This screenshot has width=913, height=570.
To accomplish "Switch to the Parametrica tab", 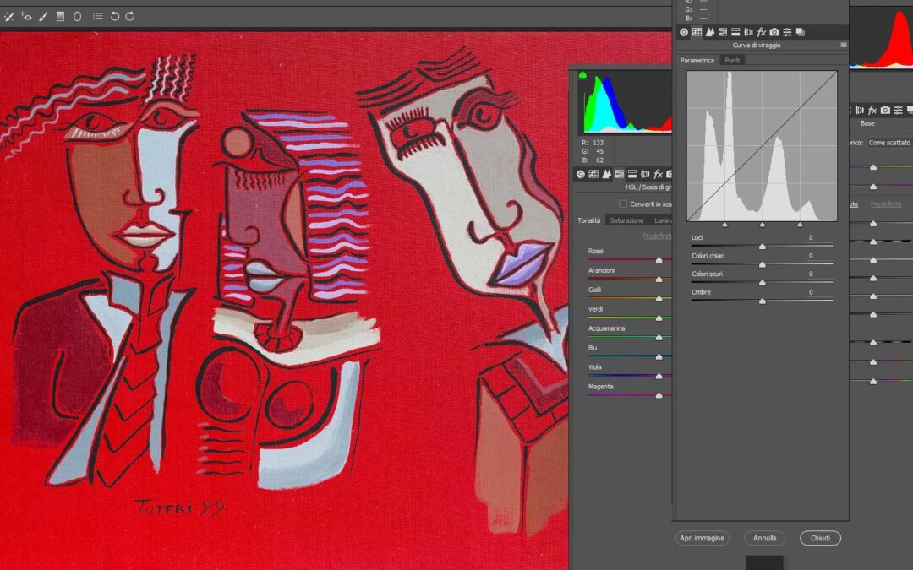I will tap(697, 61).
